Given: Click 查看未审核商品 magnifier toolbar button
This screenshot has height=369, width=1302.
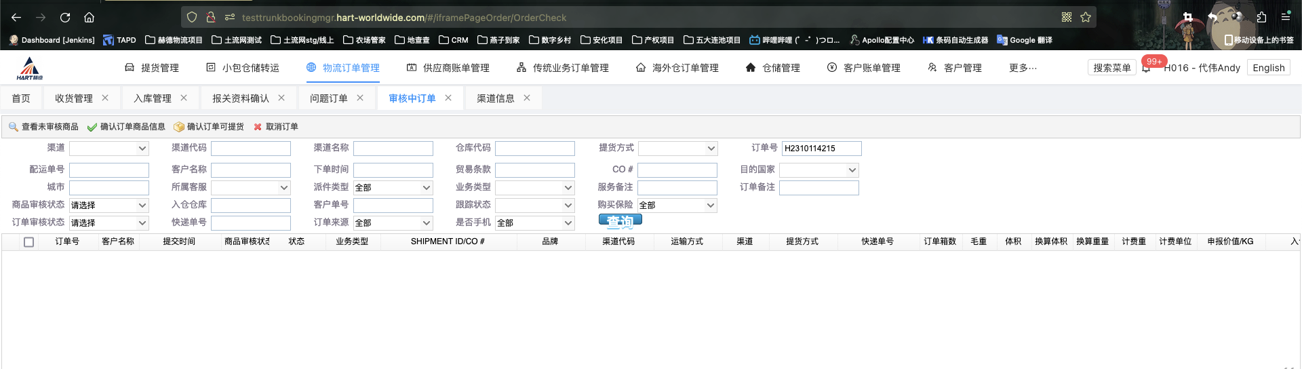Looking at the screenshot, I should click(x=43, y=127).
